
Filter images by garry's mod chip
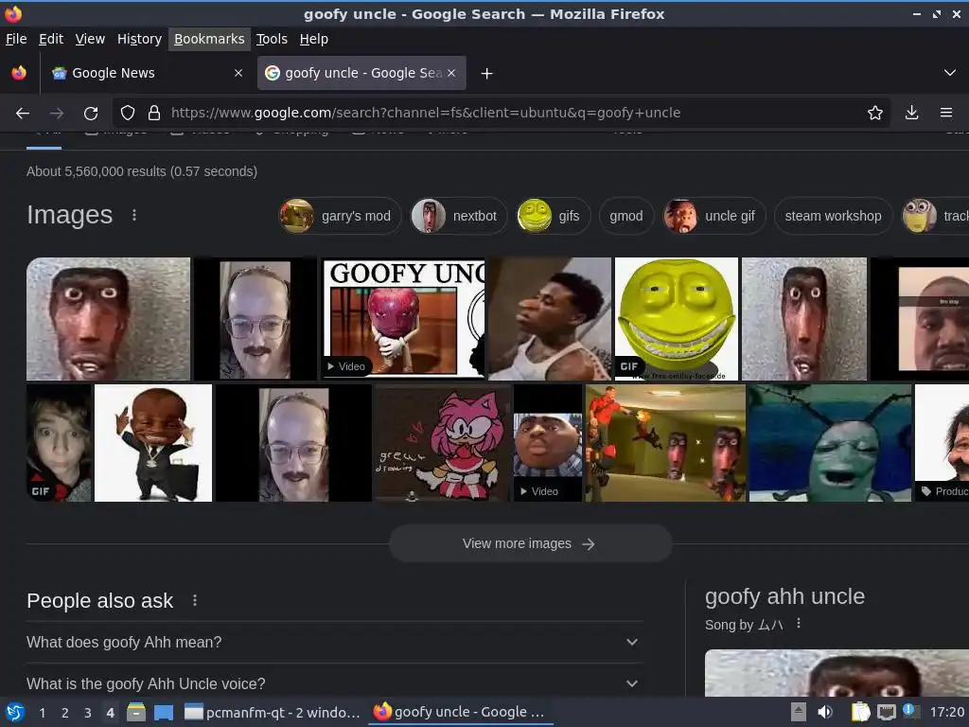point(340,216)
